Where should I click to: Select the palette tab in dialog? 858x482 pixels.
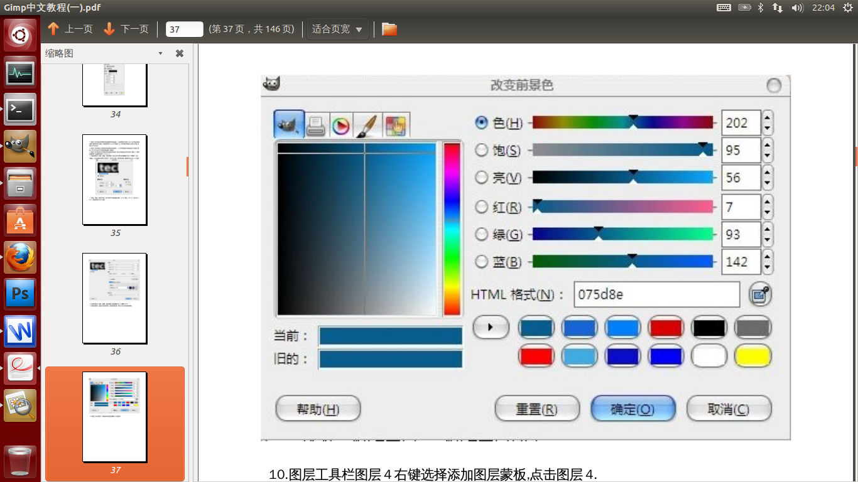(395, 125)
